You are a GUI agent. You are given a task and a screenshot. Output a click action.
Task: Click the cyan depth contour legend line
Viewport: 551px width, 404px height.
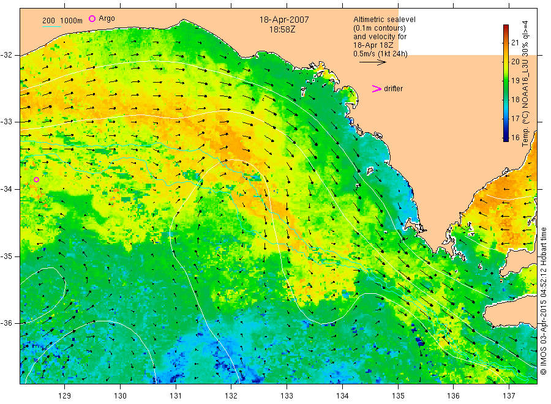pos(51,26)
